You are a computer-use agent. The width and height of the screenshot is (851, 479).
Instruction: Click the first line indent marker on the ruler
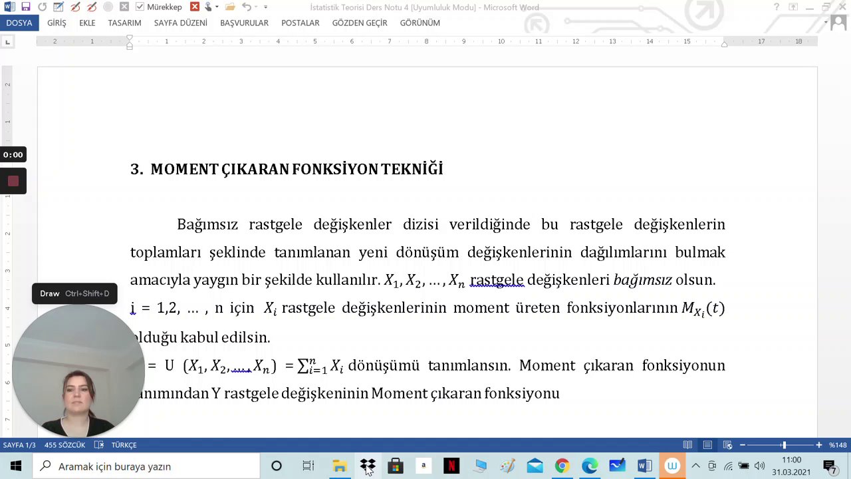click(x=130, y=39)
